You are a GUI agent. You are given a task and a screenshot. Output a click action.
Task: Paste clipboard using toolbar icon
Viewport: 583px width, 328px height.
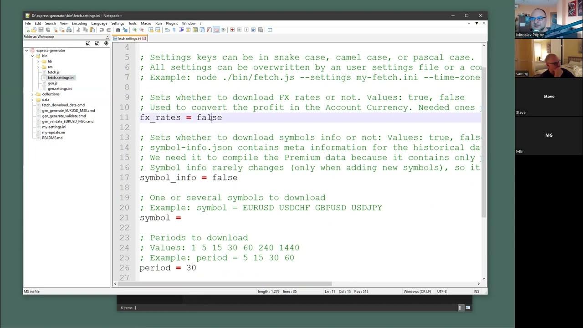pyautogui.click(x=92, y=30)
